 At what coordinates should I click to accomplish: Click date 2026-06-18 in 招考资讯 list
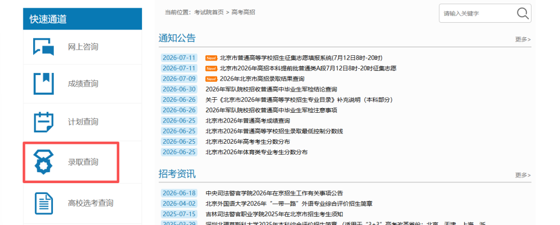pos(179,193)
